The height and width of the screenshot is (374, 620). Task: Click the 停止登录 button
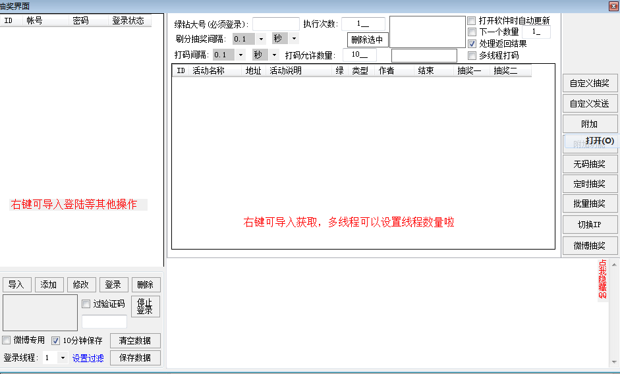(x=145, y=307)
